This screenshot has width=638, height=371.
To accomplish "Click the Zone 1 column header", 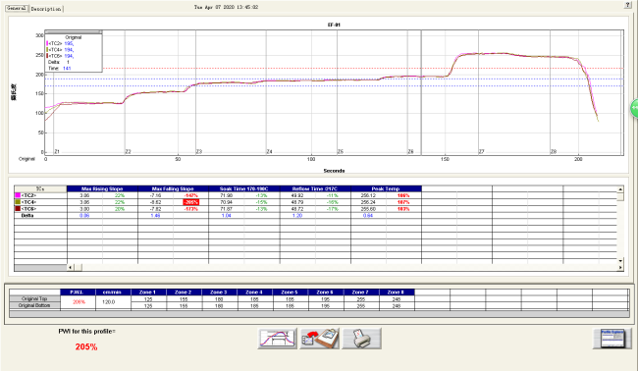I will pyautogui.click(x=148, y=292).
